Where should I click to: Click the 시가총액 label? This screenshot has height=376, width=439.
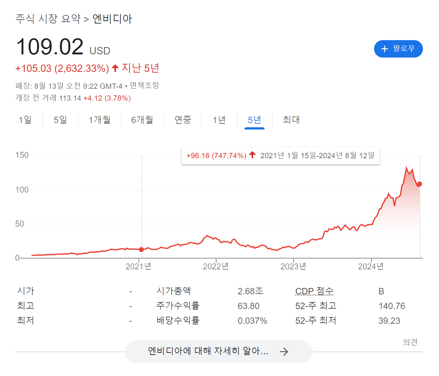[174, 291]
